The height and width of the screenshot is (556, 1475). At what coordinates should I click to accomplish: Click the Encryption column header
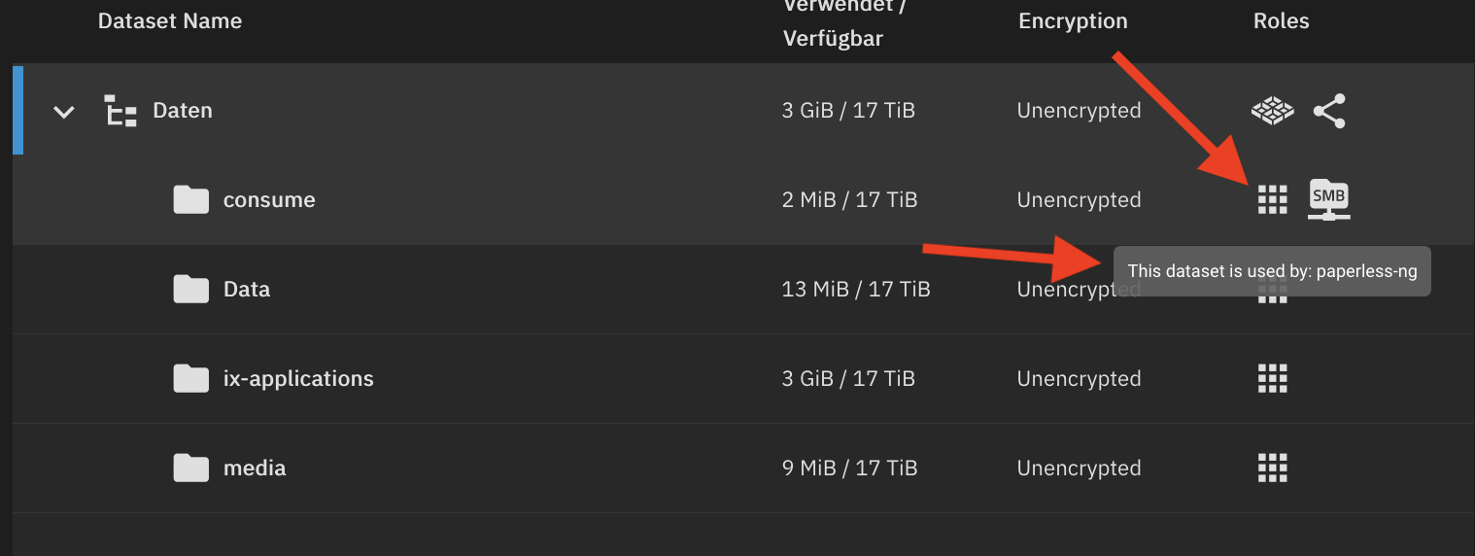(1073, 21)
